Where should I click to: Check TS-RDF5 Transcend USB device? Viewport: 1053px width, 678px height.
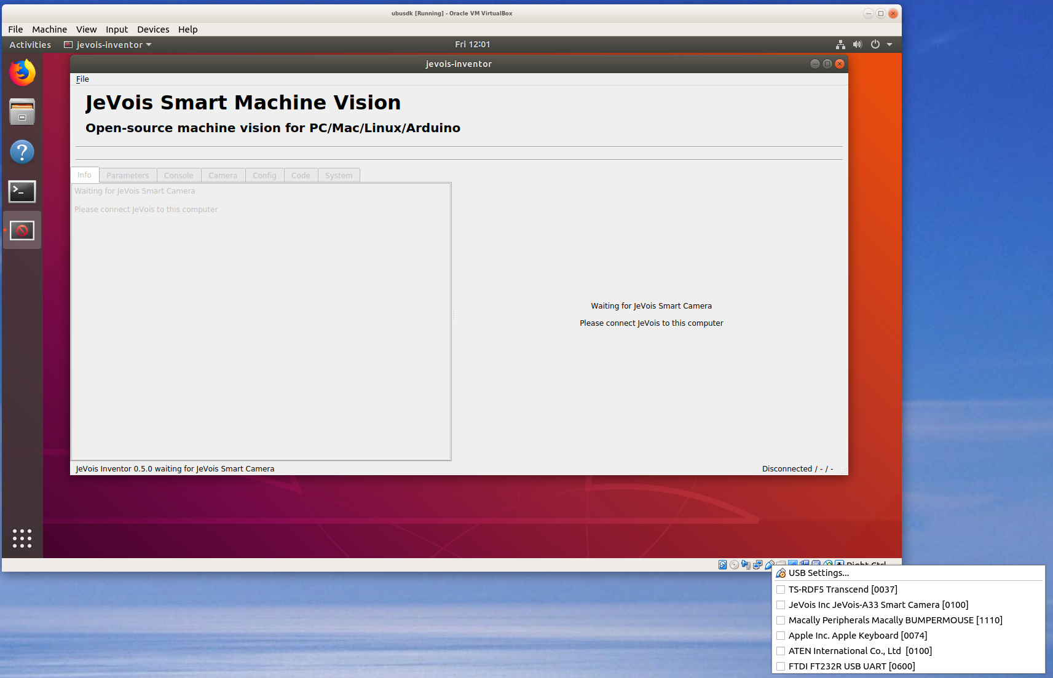pyautogui.click(x=781, y=589)
